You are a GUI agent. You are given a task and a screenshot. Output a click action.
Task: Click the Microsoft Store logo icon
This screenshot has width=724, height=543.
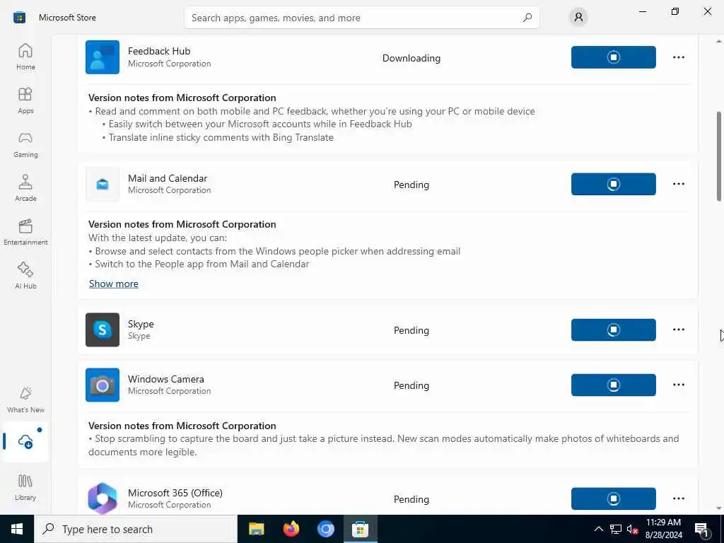click(19, 18)
